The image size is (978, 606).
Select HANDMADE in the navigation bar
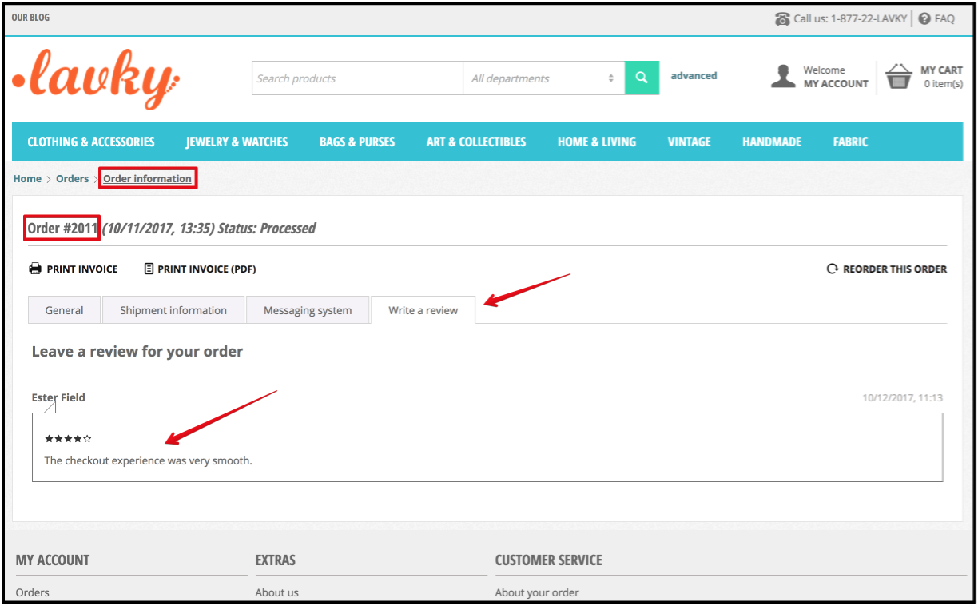[771, 142]
